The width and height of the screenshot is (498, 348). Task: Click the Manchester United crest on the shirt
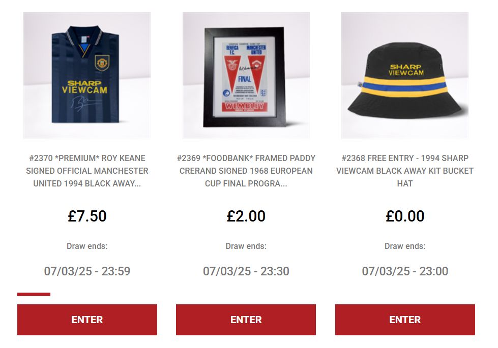[102, 63]
